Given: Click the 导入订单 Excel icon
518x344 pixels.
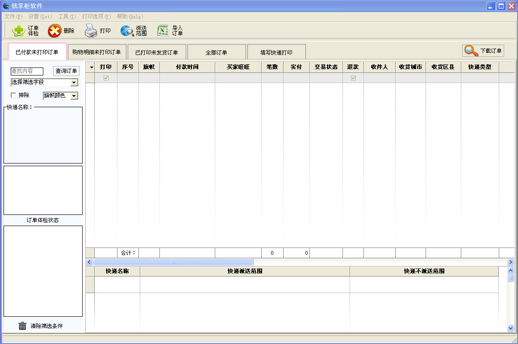Looking at the screenshot, I should coord(163,31).
